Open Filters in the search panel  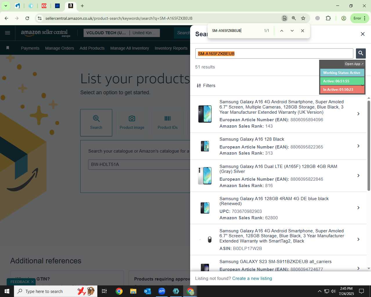(206, 86)
